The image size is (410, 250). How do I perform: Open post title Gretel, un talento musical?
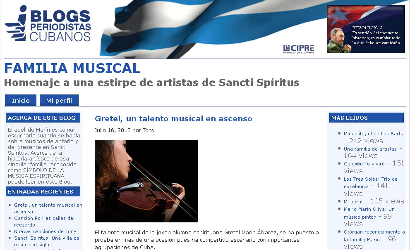[173, 119]
